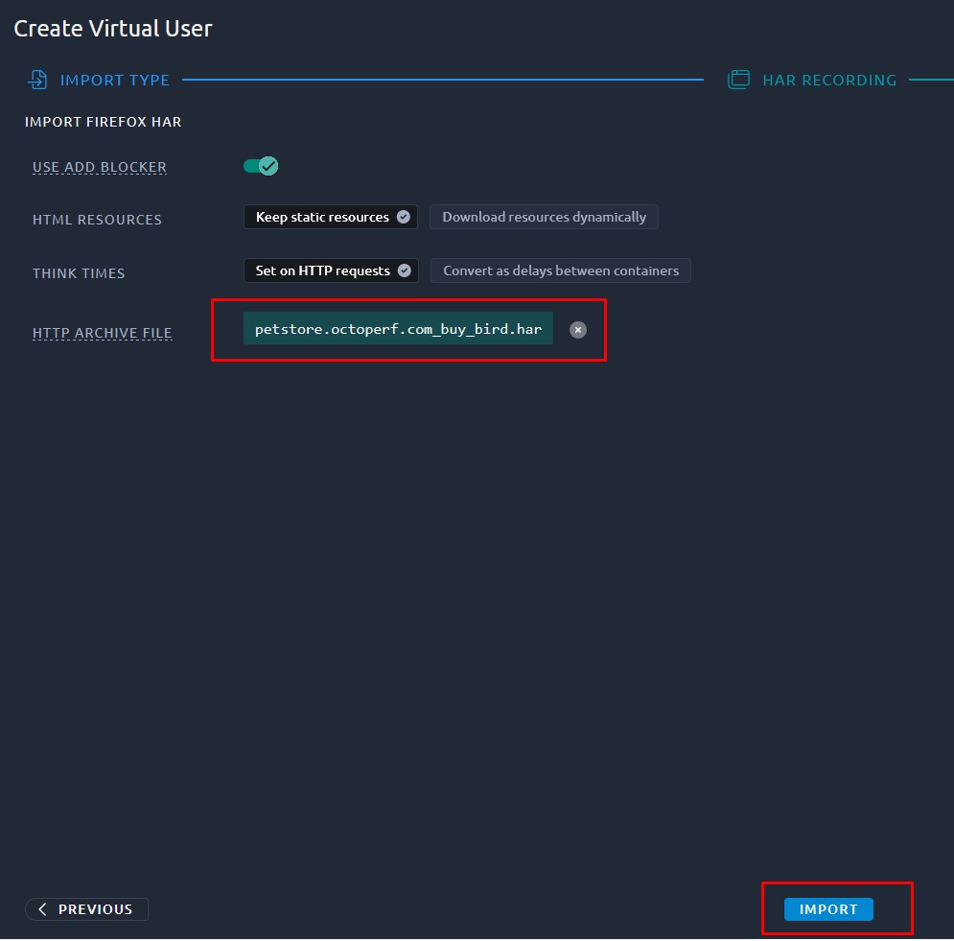
Task: Click the Think Times label
Action: [x=79, y=273]
